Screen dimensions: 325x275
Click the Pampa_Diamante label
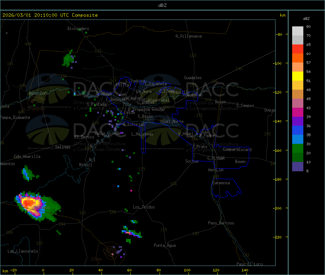(x=15, y=117)
